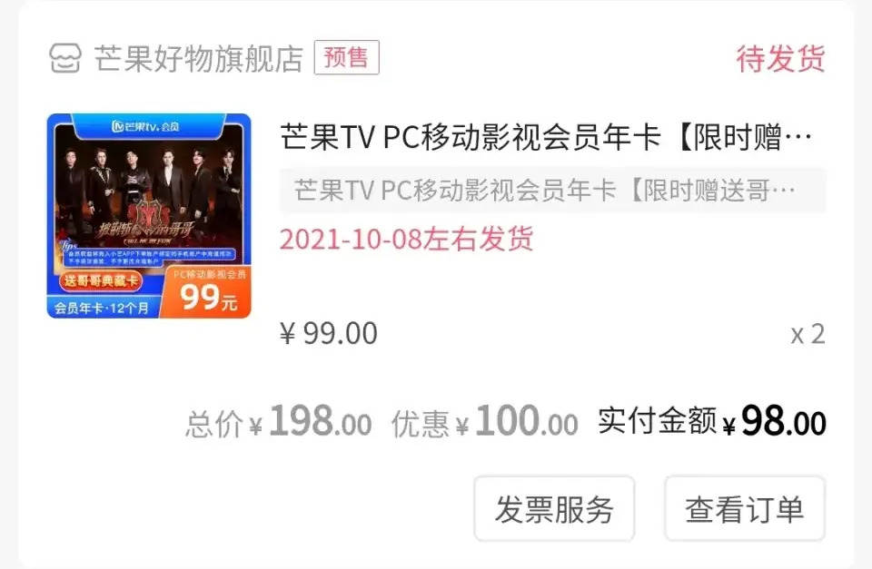Open the 芒果TV membership product thumbnail
The image size is (872, 569).
point(149,216)
